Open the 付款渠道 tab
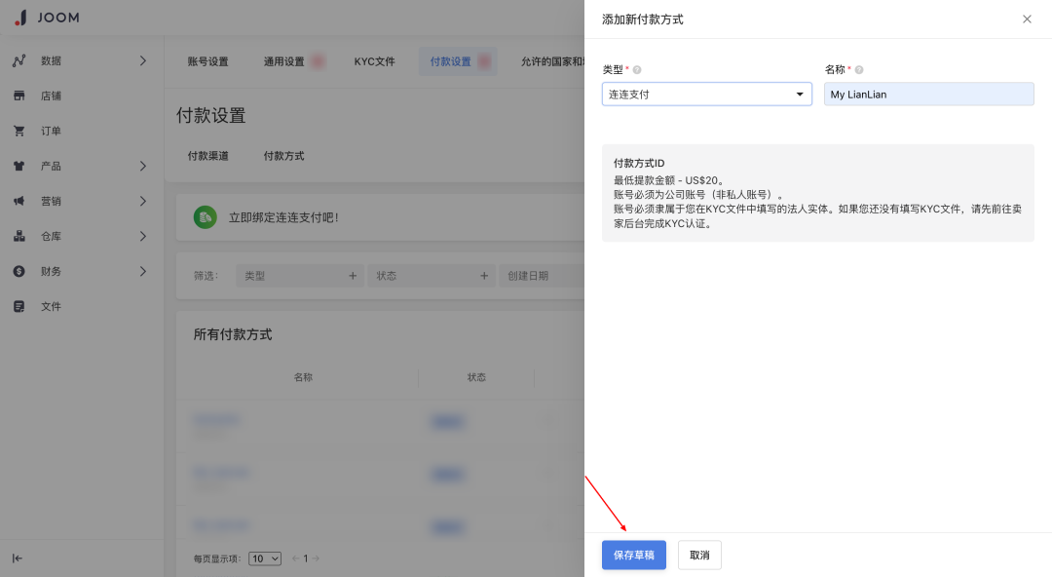Screen dimensions: 1052x577 pos(207,154)
